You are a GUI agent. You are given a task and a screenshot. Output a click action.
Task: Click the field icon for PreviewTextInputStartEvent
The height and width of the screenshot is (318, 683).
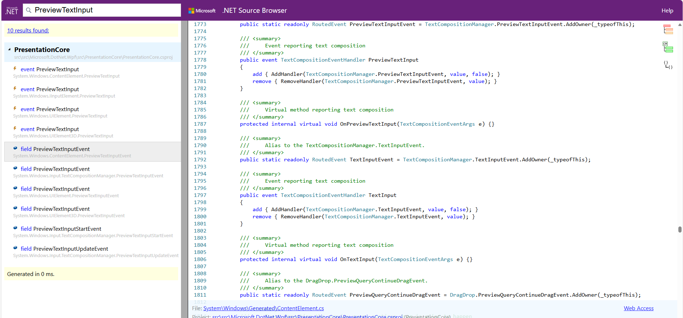click(15, 228)
